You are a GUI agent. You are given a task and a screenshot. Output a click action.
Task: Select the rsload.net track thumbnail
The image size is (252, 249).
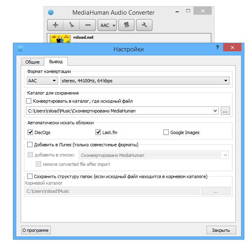pos(60,39)
